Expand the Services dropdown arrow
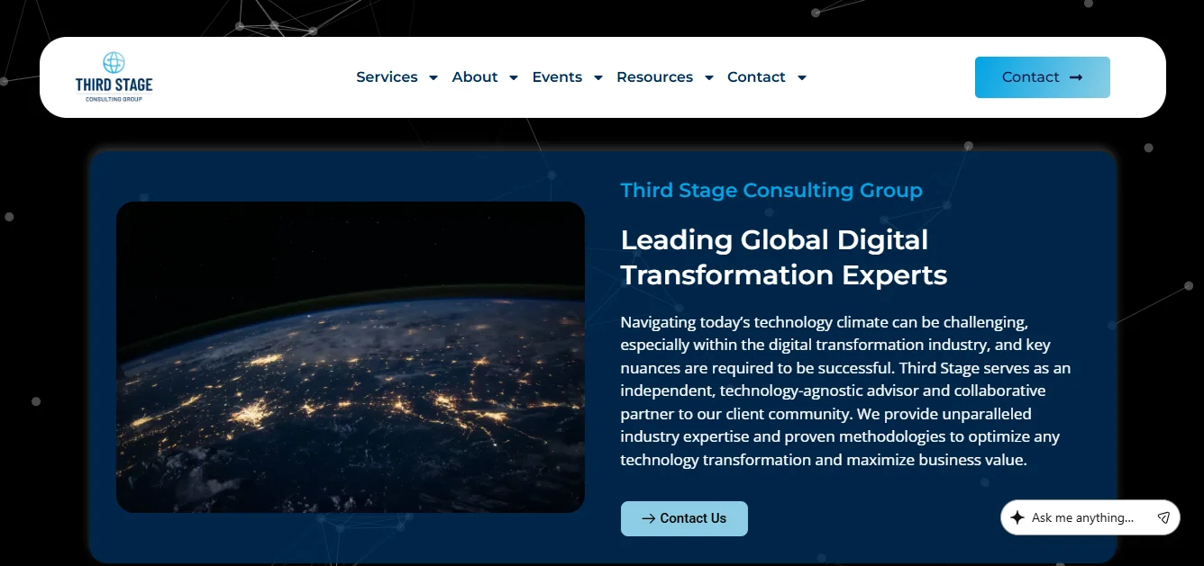The height and width of the screenshot is (566, 1204). (x=433, y=78)
